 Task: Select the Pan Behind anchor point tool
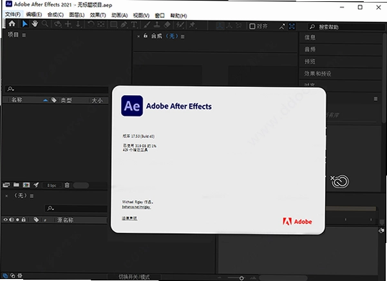pos(100,24)
